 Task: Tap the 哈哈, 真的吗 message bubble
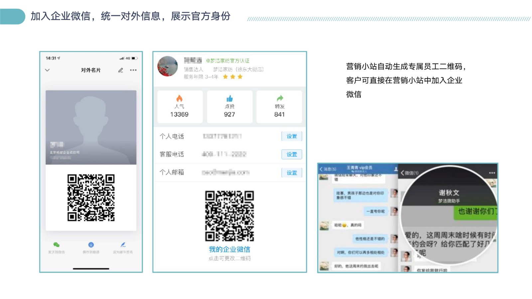(x=347, y=225)
